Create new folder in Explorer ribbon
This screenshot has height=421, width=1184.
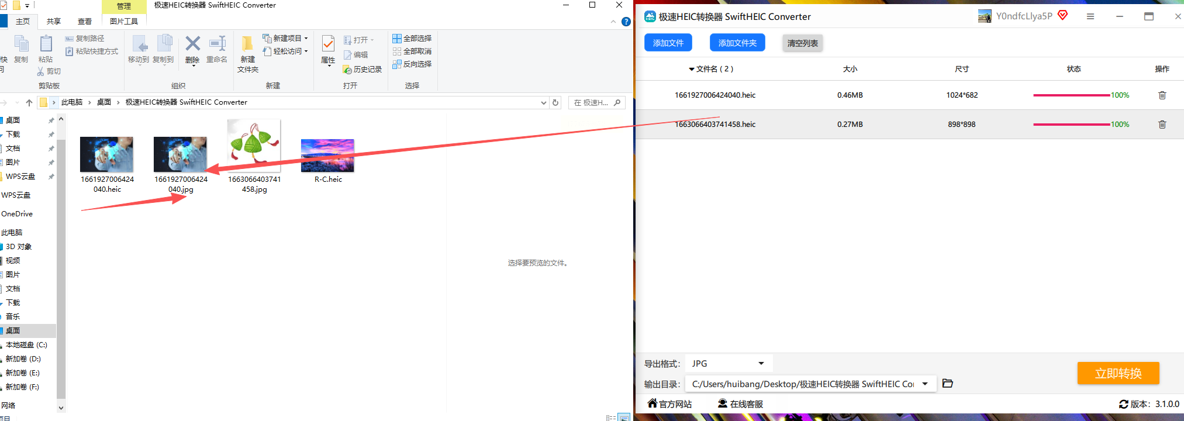(248, 54)
